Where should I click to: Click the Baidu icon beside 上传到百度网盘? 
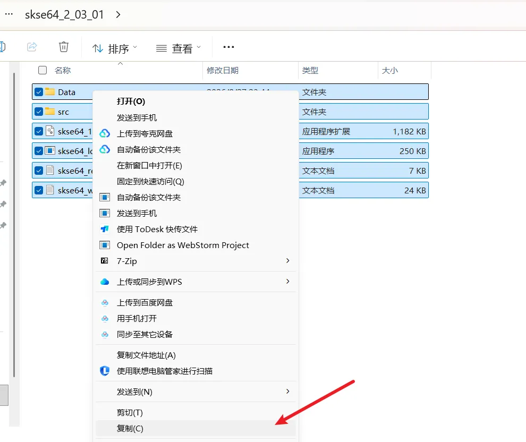105,302
